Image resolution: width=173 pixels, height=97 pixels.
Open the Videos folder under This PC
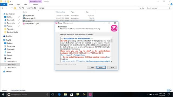pos(9,58)
